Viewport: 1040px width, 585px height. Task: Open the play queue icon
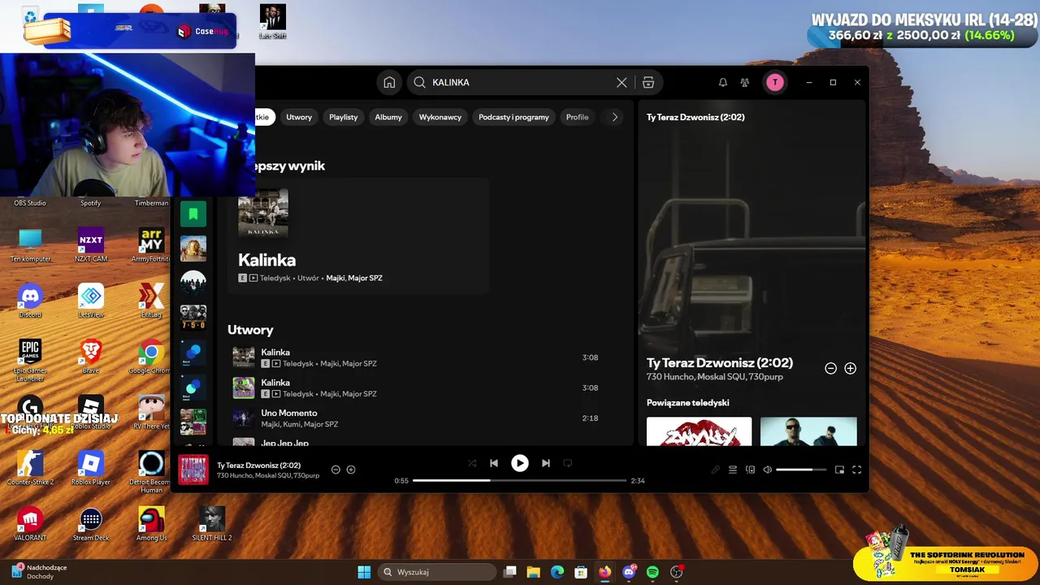pos(732,470)
